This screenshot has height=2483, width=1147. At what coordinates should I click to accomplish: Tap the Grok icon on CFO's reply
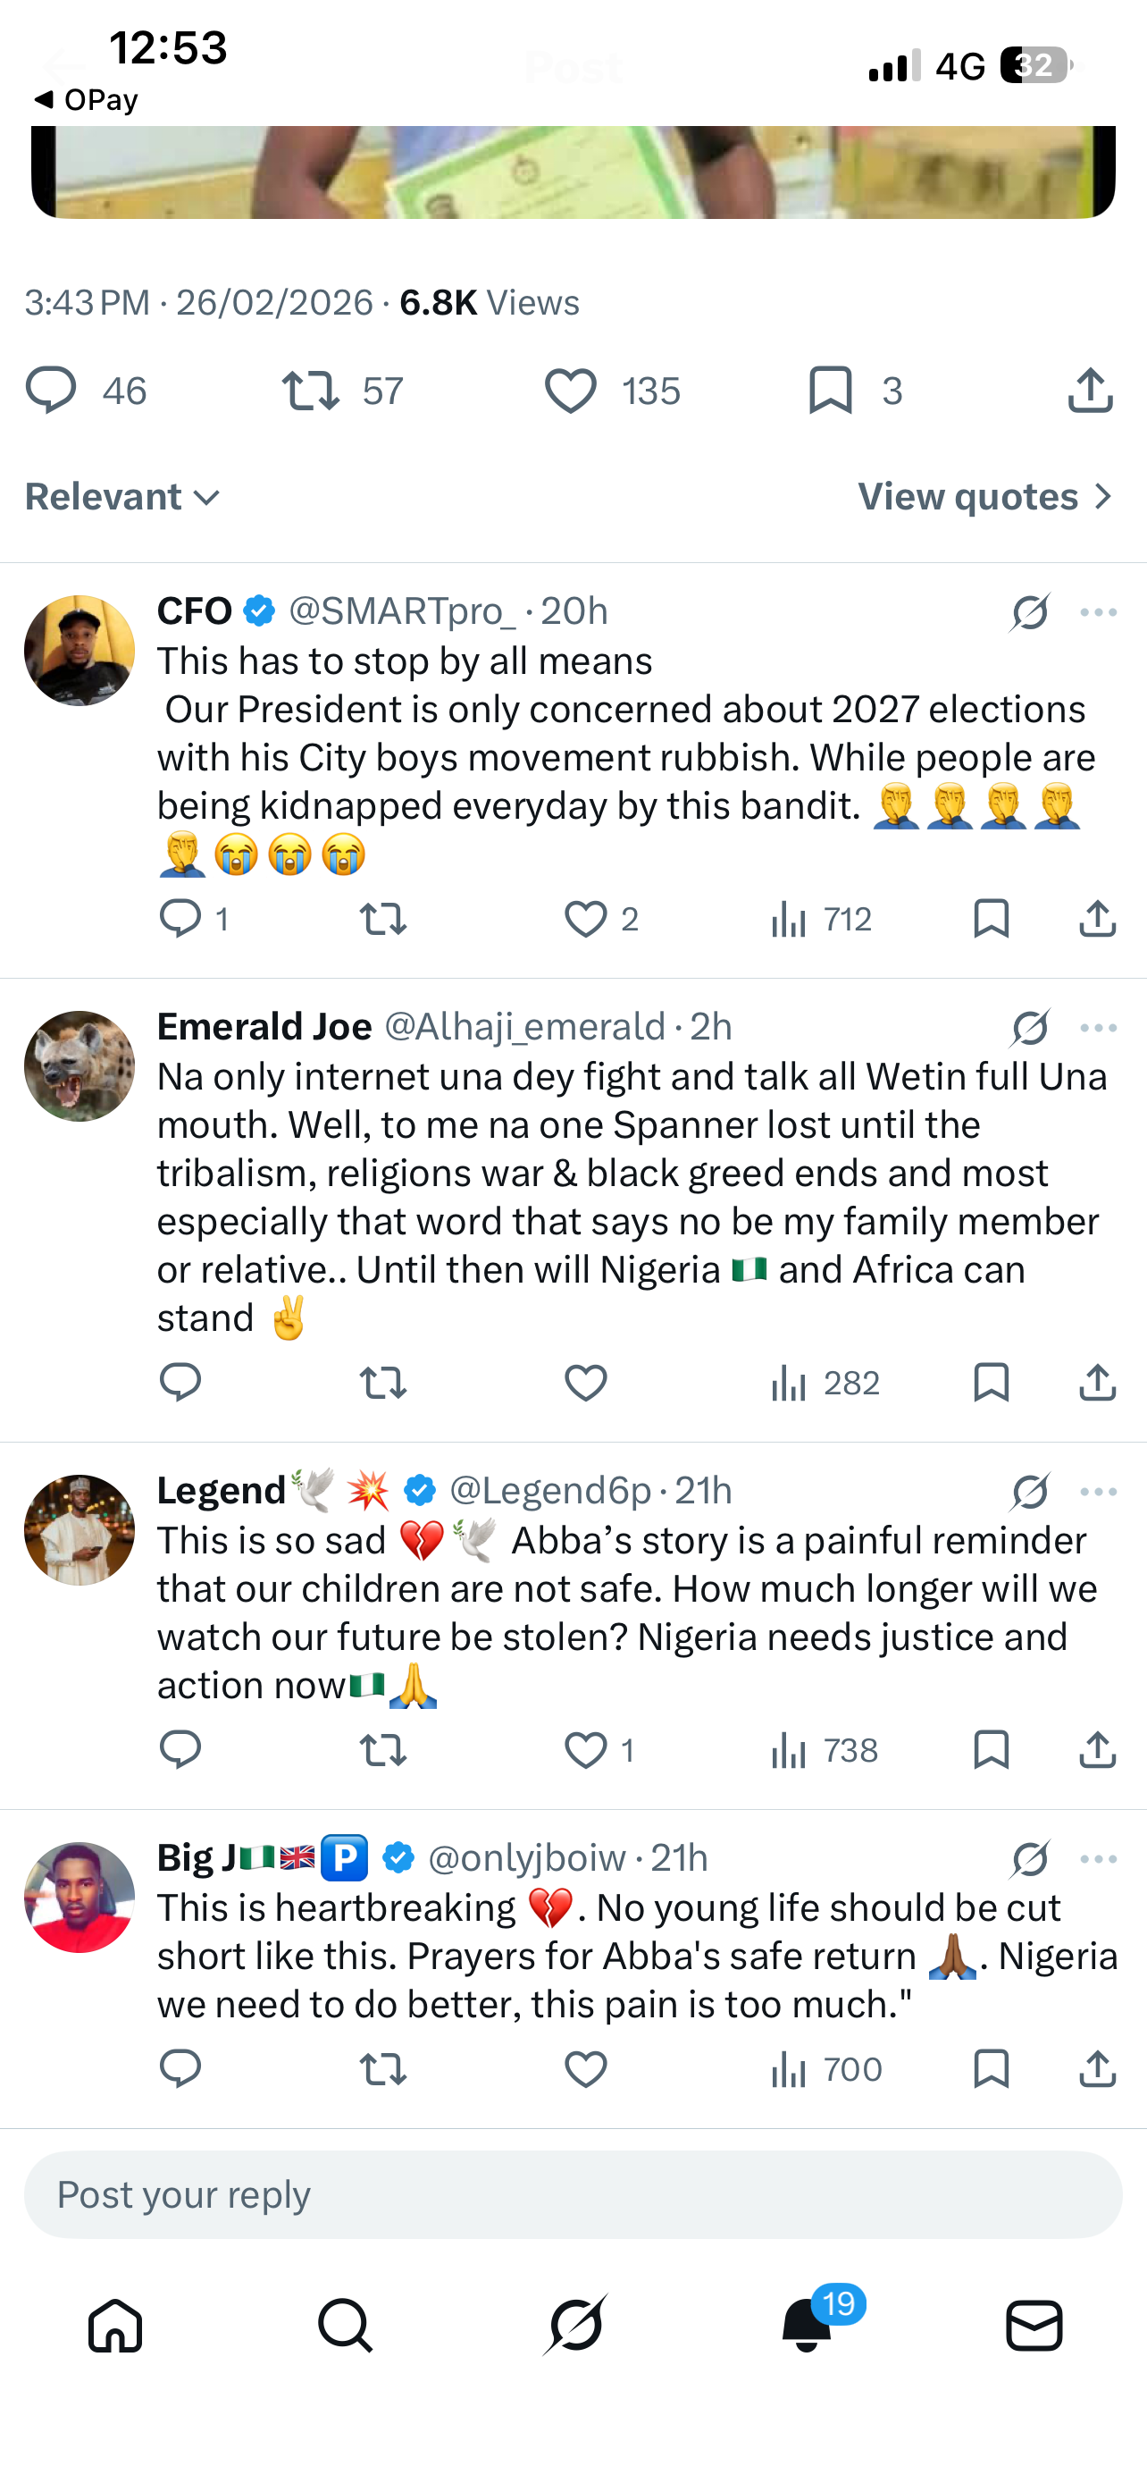[1029, 612]
